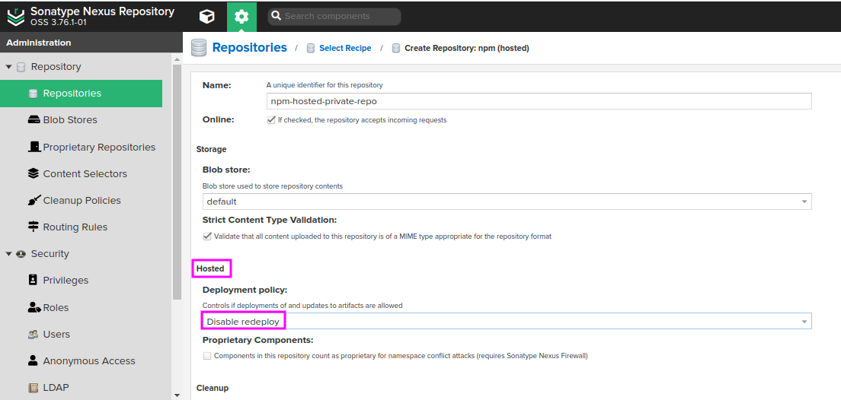Open the Privileges menu item
The image size is (841, 400).
66,281
